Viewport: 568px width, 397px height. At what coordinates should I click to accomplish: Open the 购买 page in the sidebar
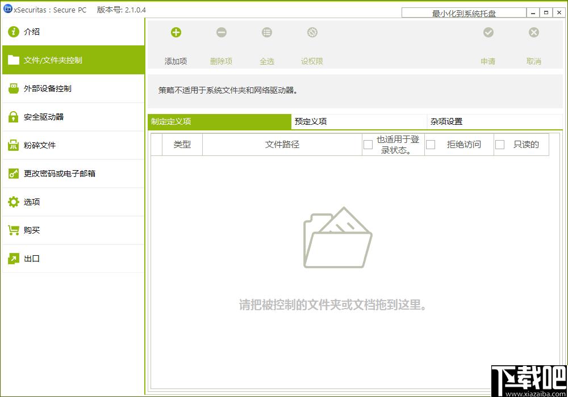click(73, 230)
